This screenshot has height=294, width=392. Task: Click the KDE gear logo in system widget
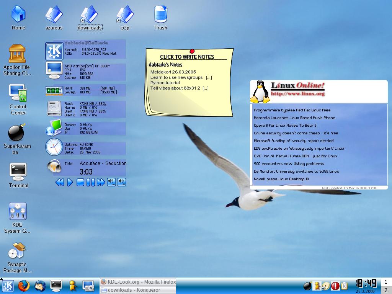pos(54,51)
